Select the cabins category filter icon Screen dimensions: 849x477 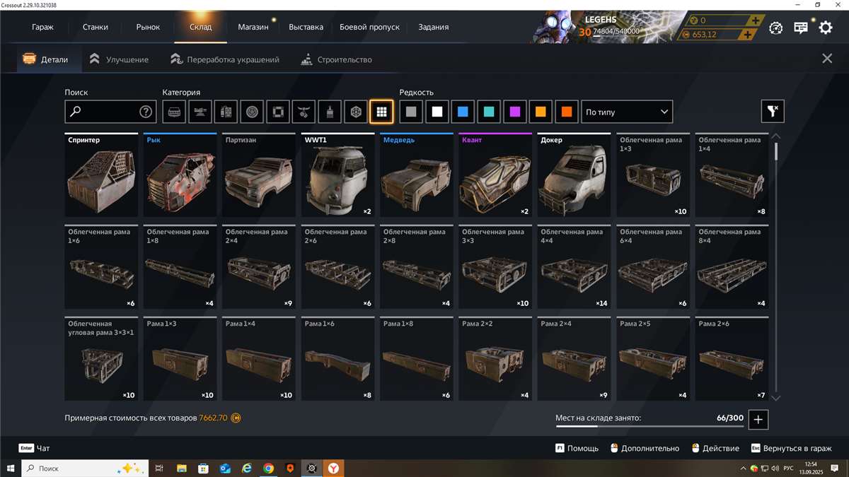174,111
